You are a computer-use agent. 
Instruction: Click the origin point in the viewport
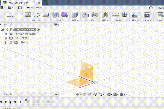coord(95,83)
